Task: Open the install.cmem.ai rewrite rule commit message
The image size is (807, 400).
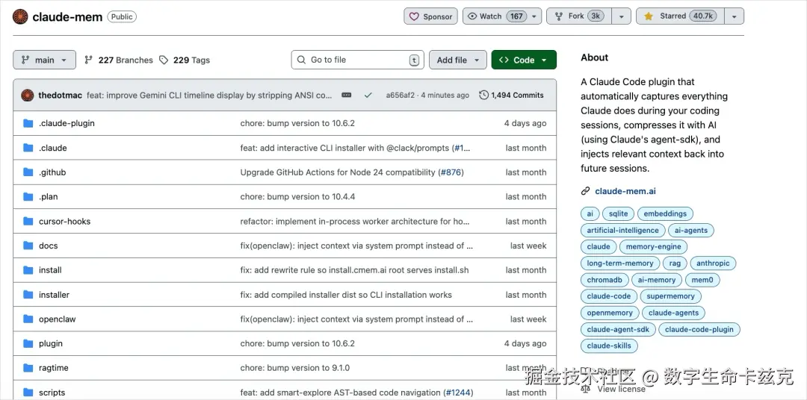Action: click(355, 270)
